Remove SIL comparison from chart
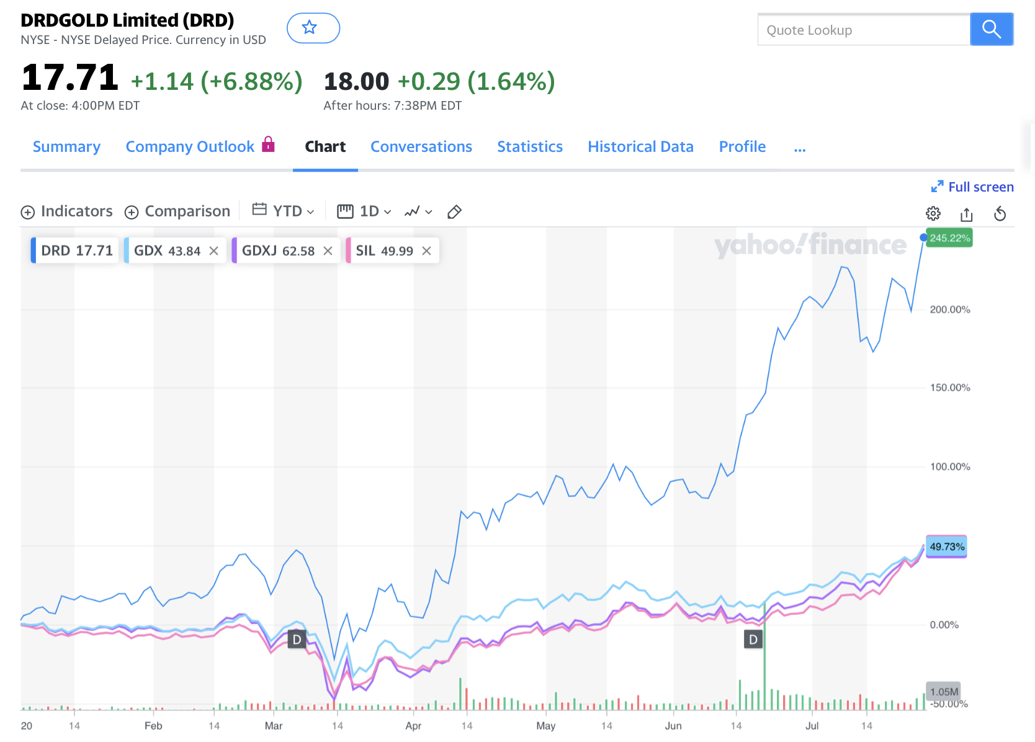This screenshot has height=742, width=1035. pyautogui.click(x=427, y=251)
